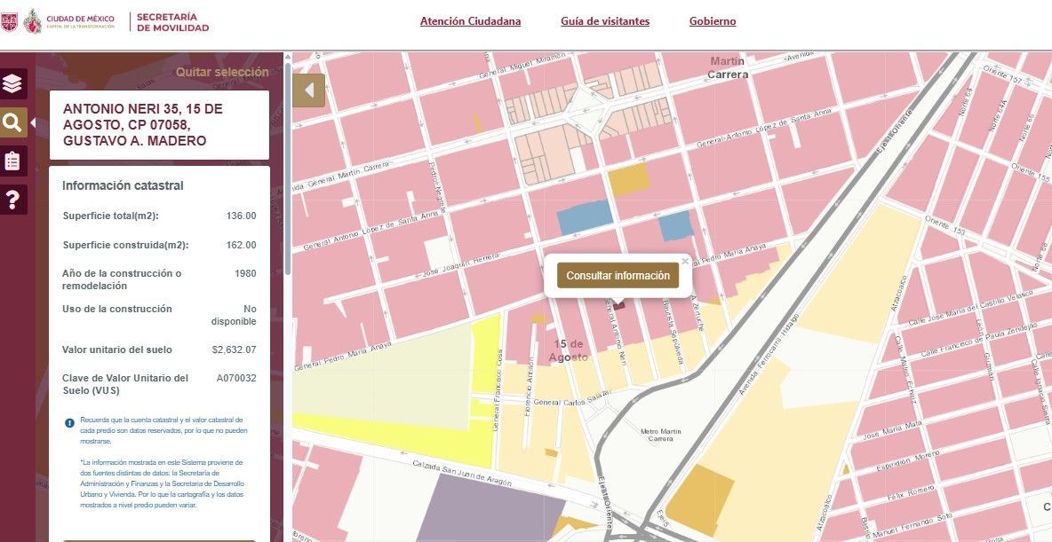The width and height of the screenshot is (1052, 542).
Task: Open the clipboard report icon in sidebar
Action: coord(12,161)
